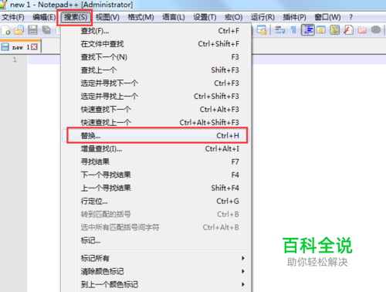386x292 pixels.
Task: Click the User defined language icon
Action: click(x=321, y=30)
